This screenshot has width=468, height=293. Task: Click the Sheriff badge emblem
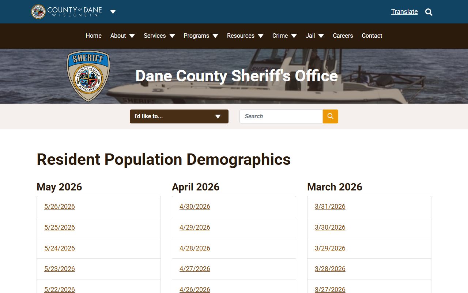(x=88, y=76)
